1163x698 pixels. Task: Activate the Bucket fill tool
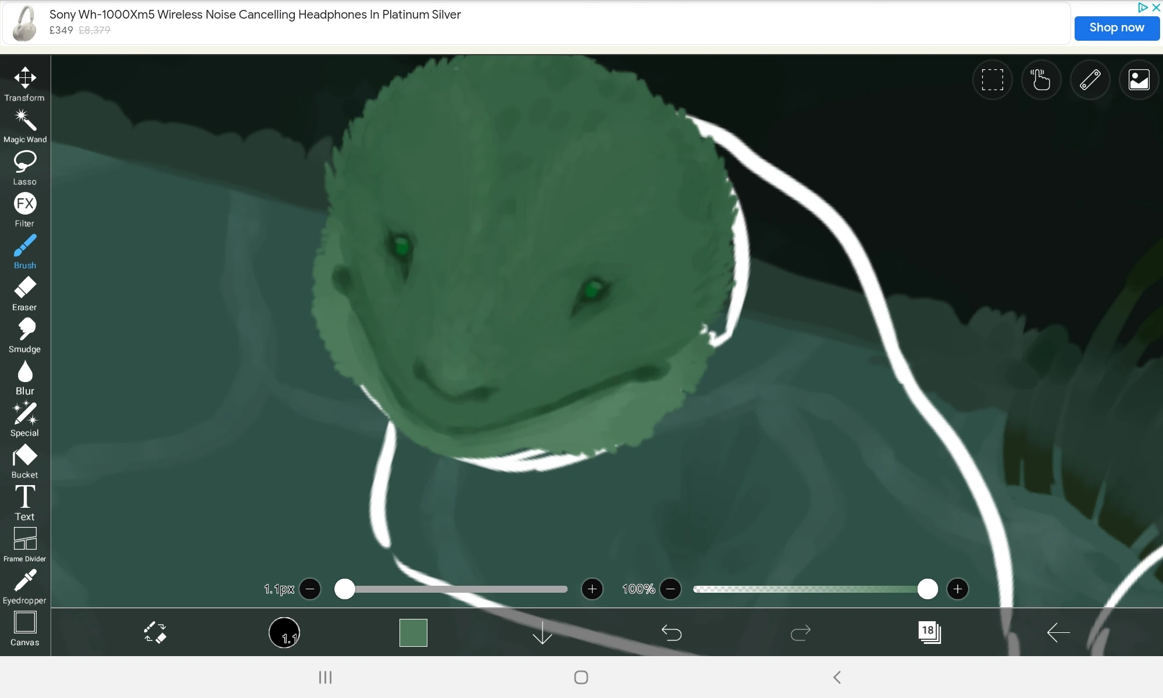pyautogui.click(x=24, y=458)
